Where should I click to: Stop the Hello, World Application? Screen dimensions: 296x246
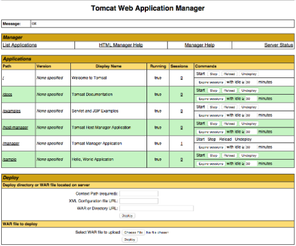point(214,155)
